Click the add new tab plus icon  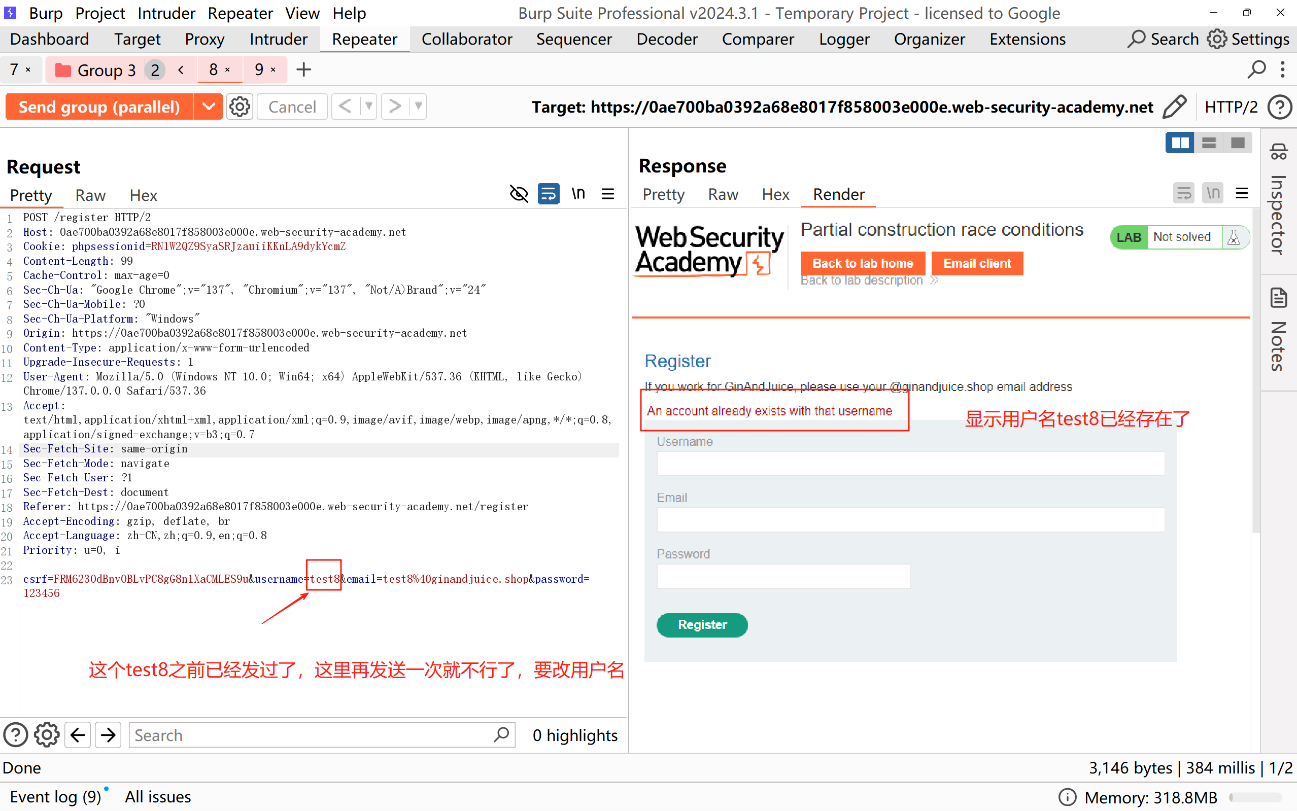[x=304, y=69]
